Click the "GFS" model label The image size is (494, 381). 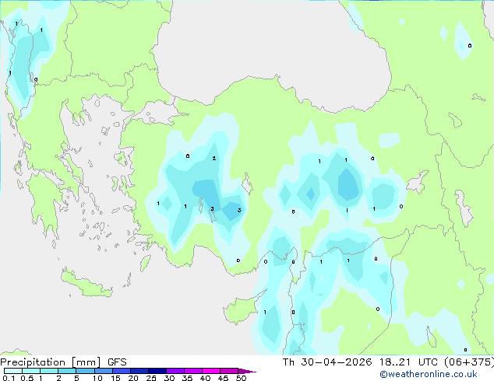117,362
